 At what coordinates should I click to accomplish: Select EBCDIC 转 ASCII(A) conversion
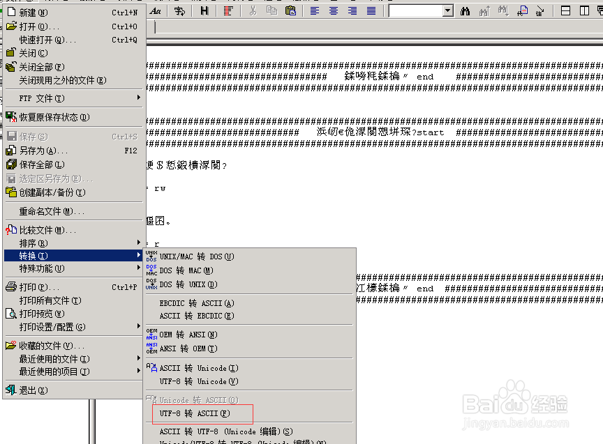(249, 303)
